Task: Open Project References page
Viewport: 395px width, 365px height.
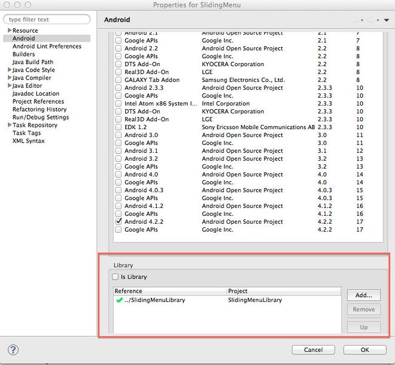Action: tap(38, 101)
